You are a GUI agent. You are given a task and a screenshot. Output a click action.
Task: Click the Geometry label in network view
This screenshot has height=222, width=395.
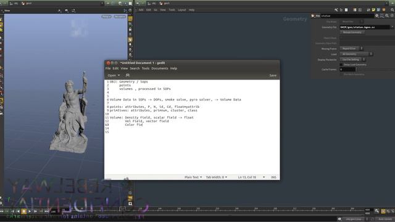point(295,19)
